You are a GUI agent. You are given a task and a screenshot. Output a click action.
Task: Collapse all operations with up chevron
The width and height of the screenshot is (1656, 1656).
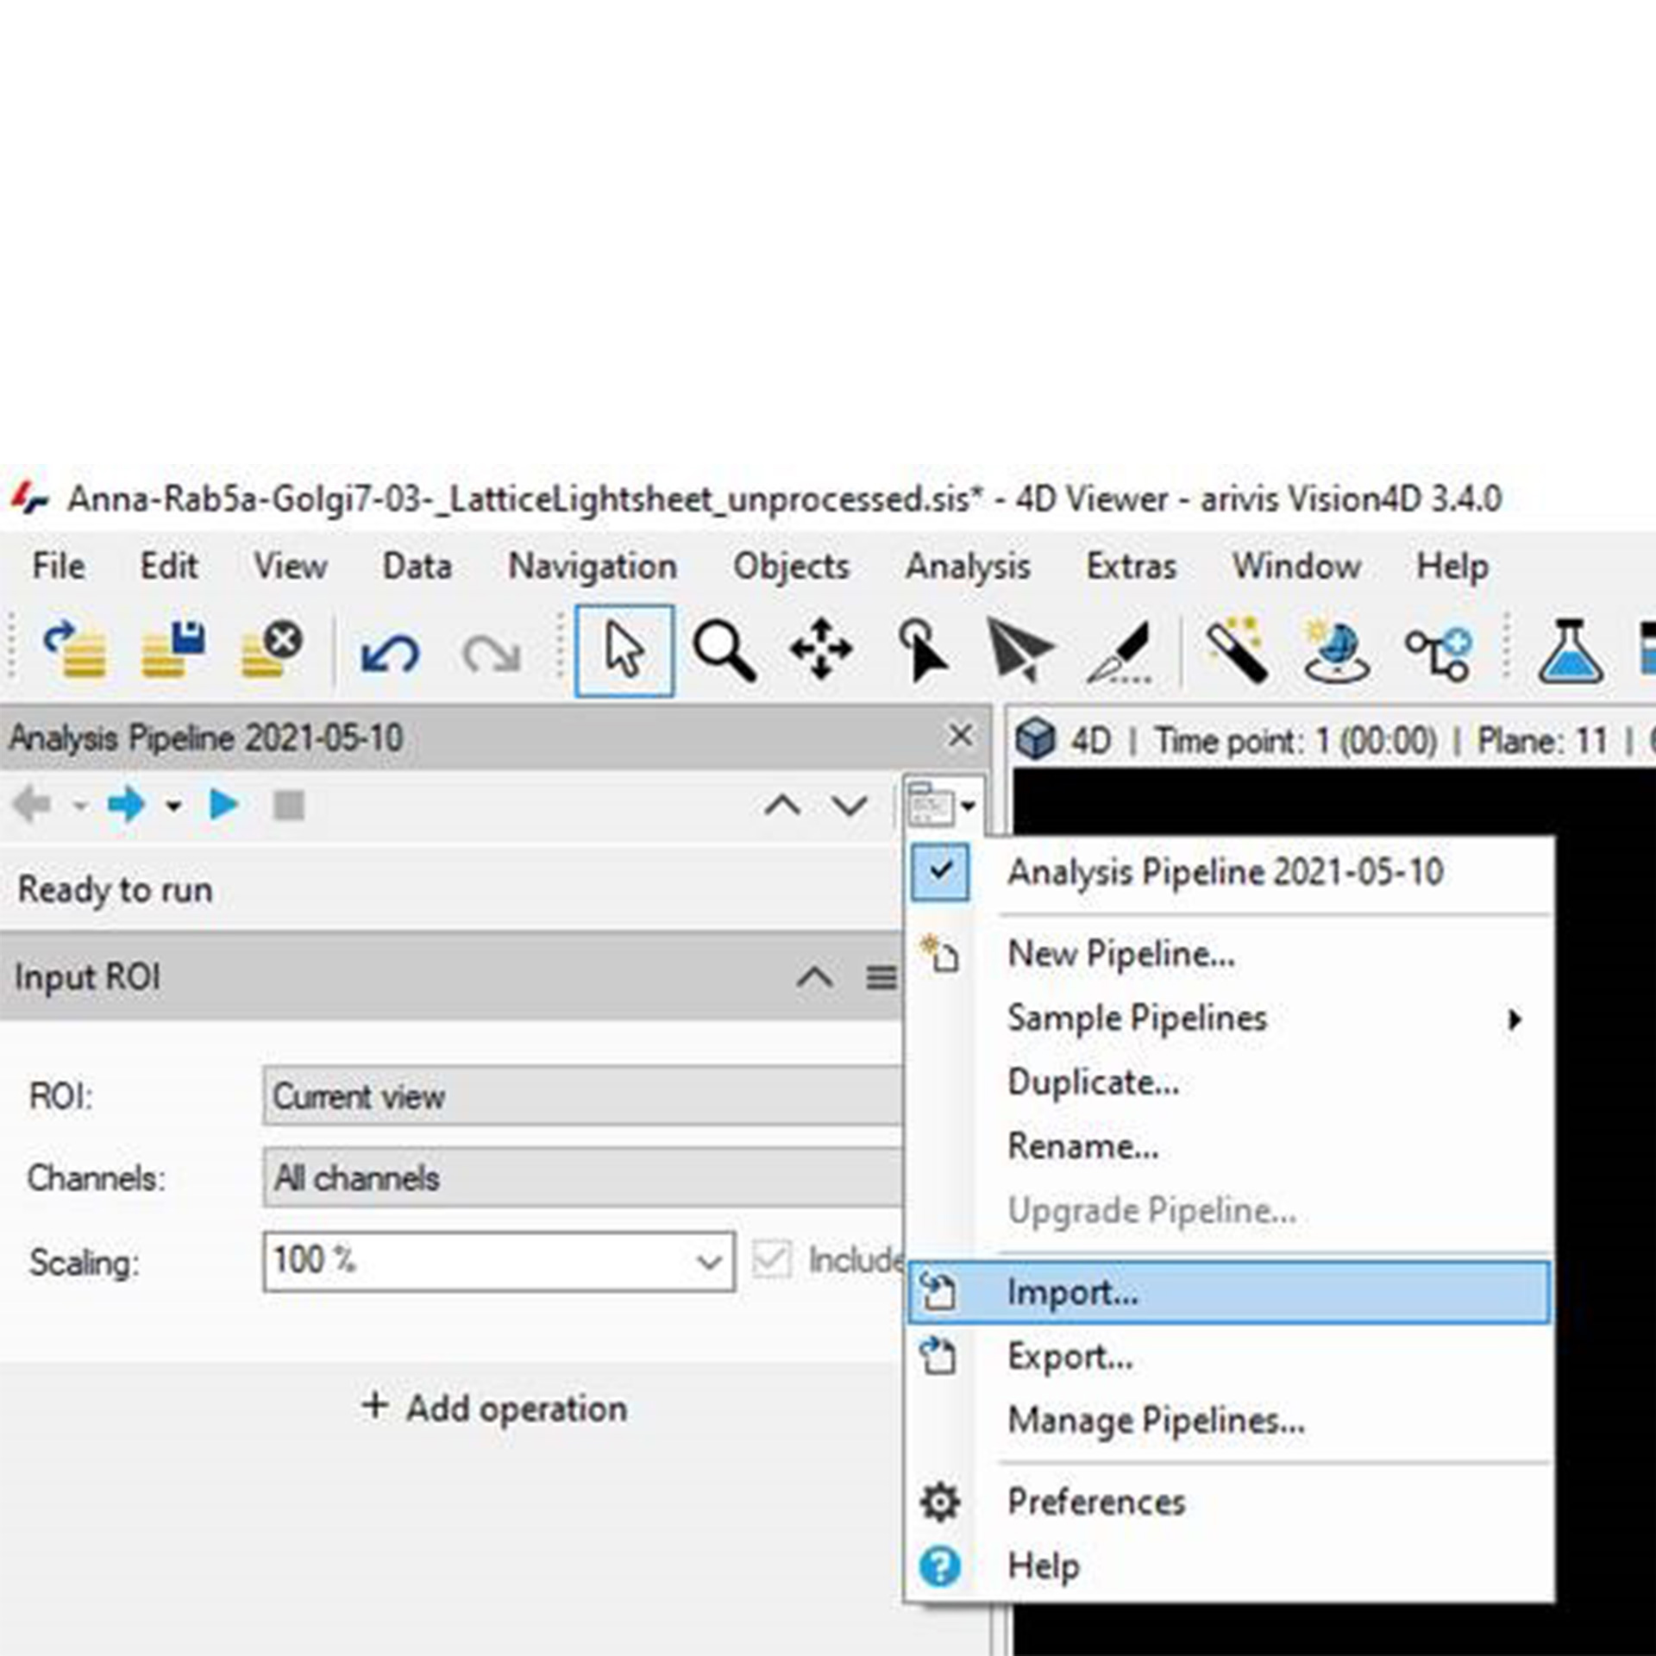click(x=782, y=806)
